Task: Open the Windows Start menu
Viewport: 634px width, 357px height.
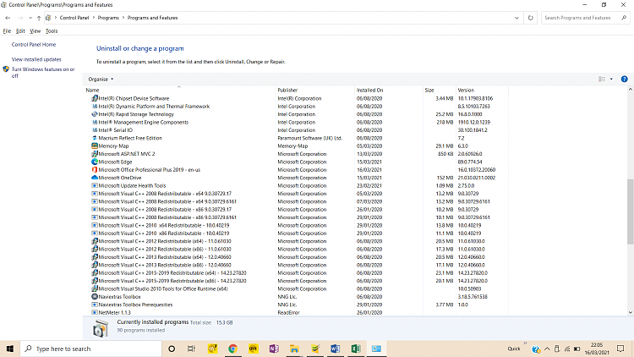Action: (x=9, y=349)
